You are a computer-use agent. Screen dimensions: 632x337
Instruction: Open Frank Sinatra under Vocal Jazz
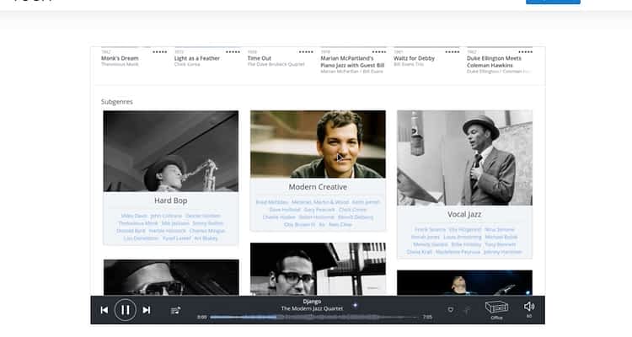click(430, 230)
